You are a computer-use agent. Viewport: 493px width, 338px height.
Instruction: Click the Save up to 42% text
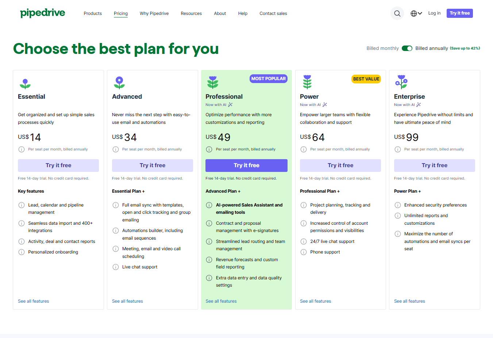click(465, 48)
